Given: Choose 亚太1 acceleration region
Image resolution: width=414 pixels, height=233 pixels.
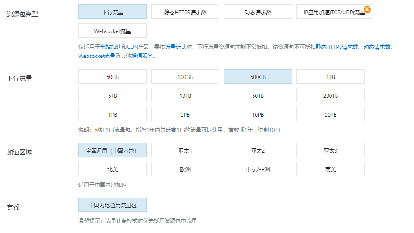Looking at the screenshot, I should pos(185,150).
